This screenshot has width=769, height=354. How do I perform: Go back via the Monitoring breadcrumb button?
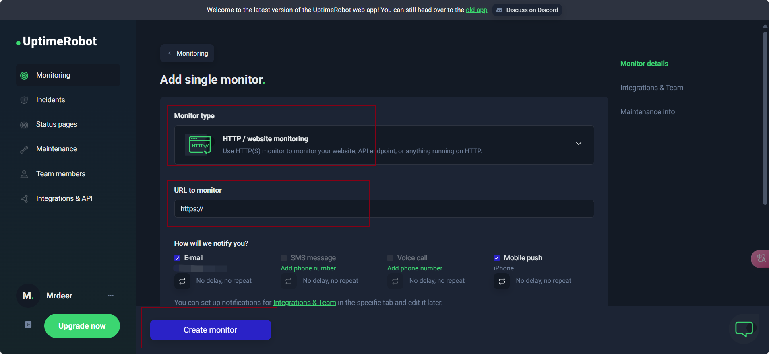click(x=187, y=53)
